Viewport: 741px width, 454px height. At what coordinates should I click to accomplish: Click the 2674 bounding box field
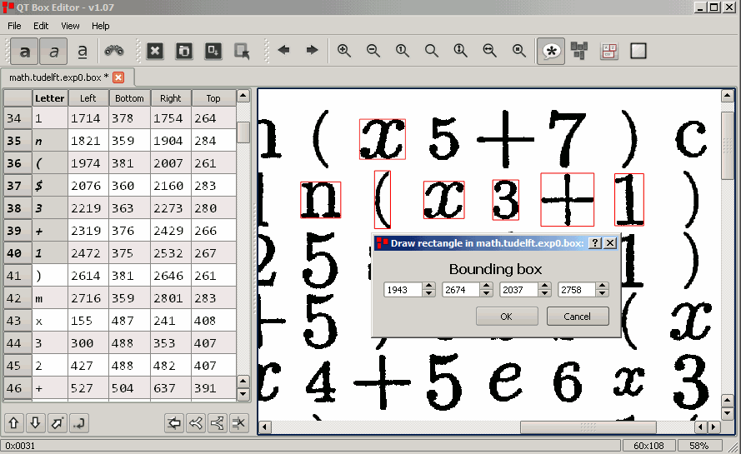click(x=461, y=290)
